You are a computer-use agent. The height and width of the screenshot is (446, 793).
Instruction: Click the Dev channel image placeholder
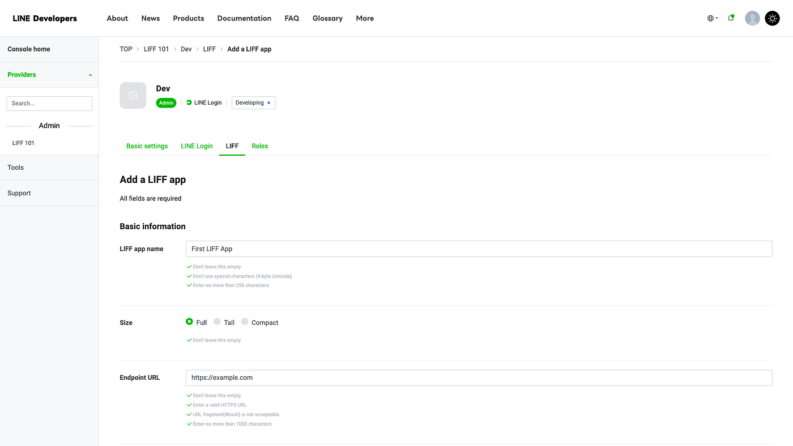coord(133,96)
